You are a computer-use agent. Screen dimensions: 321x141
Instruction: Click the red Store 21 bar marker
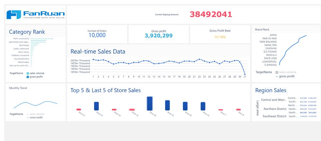click(79, 110)
